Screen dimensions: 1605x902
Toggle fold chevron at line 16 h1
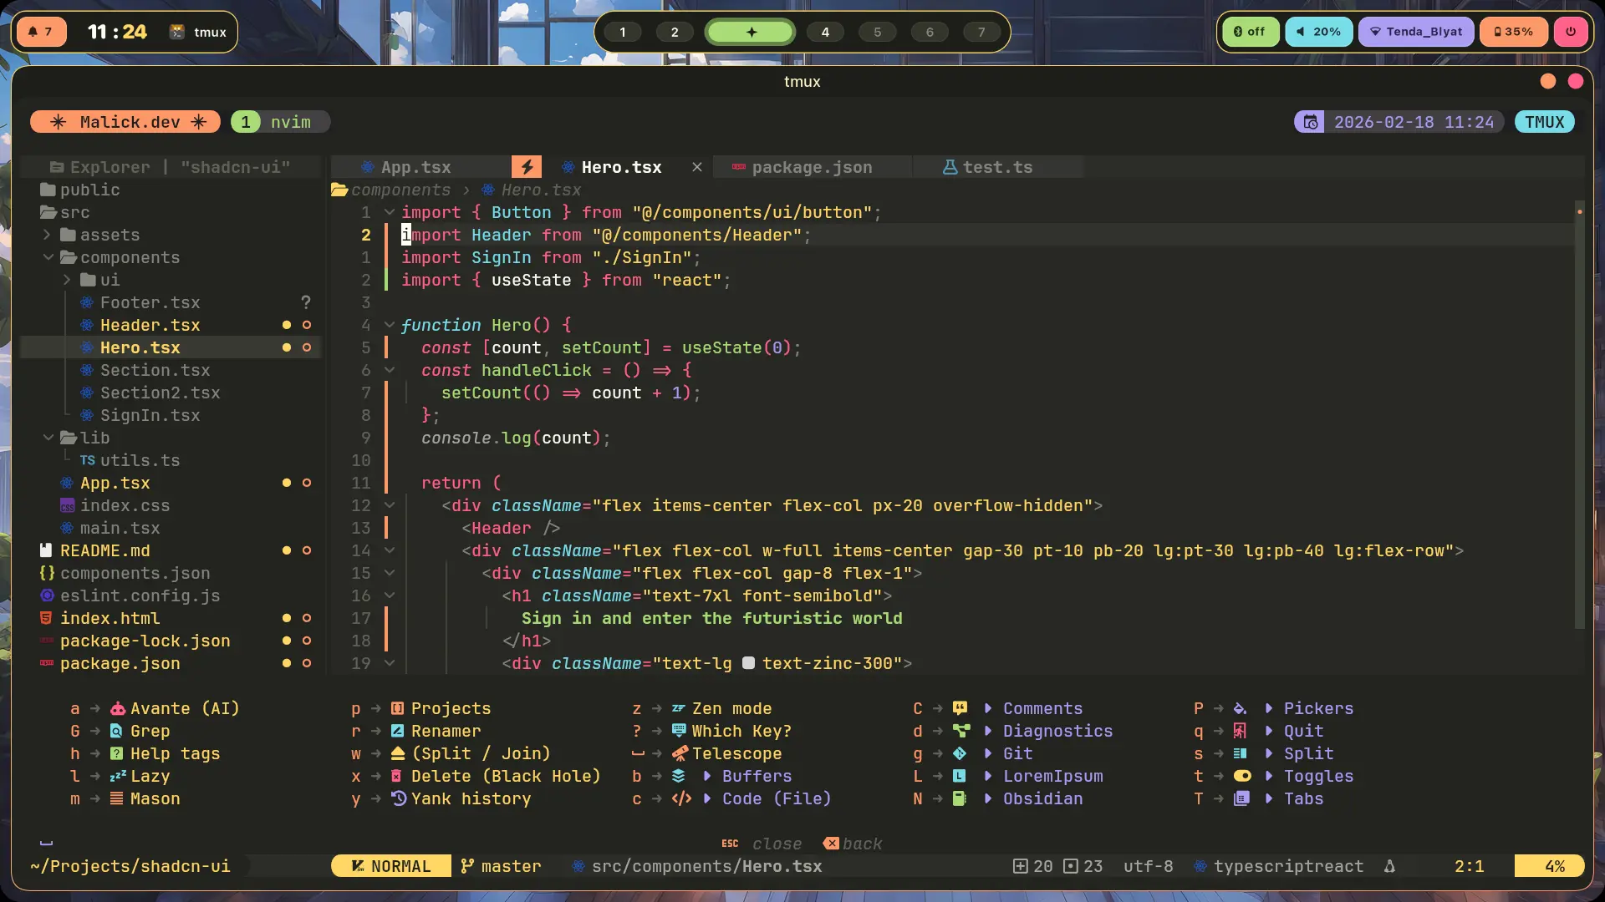coord(389,595)
